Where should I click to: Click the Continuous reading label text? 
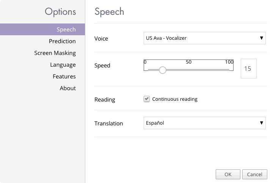pos(175,99)
